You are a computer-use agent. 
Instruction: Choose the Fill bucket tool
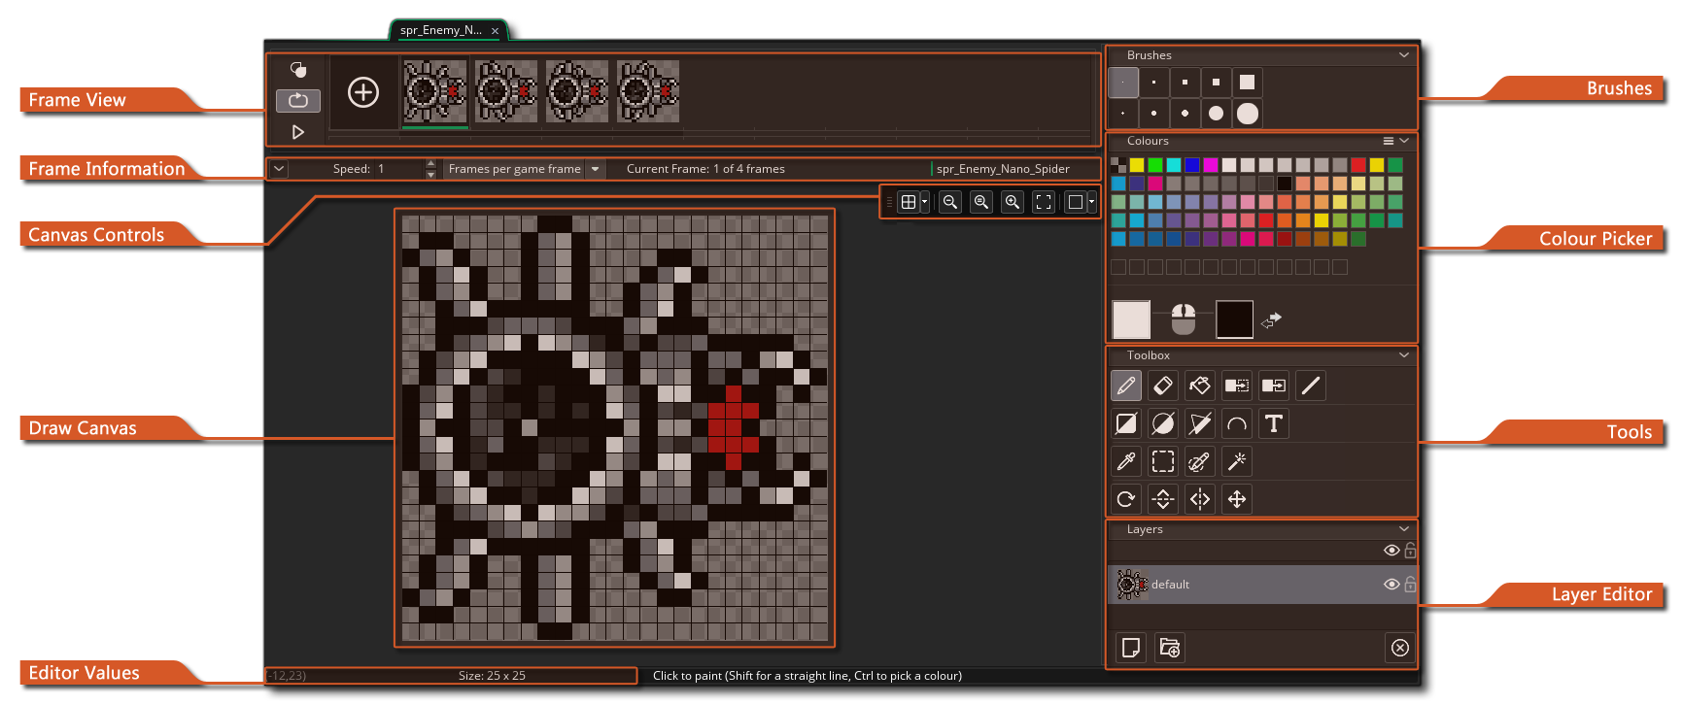point(1200,386)
